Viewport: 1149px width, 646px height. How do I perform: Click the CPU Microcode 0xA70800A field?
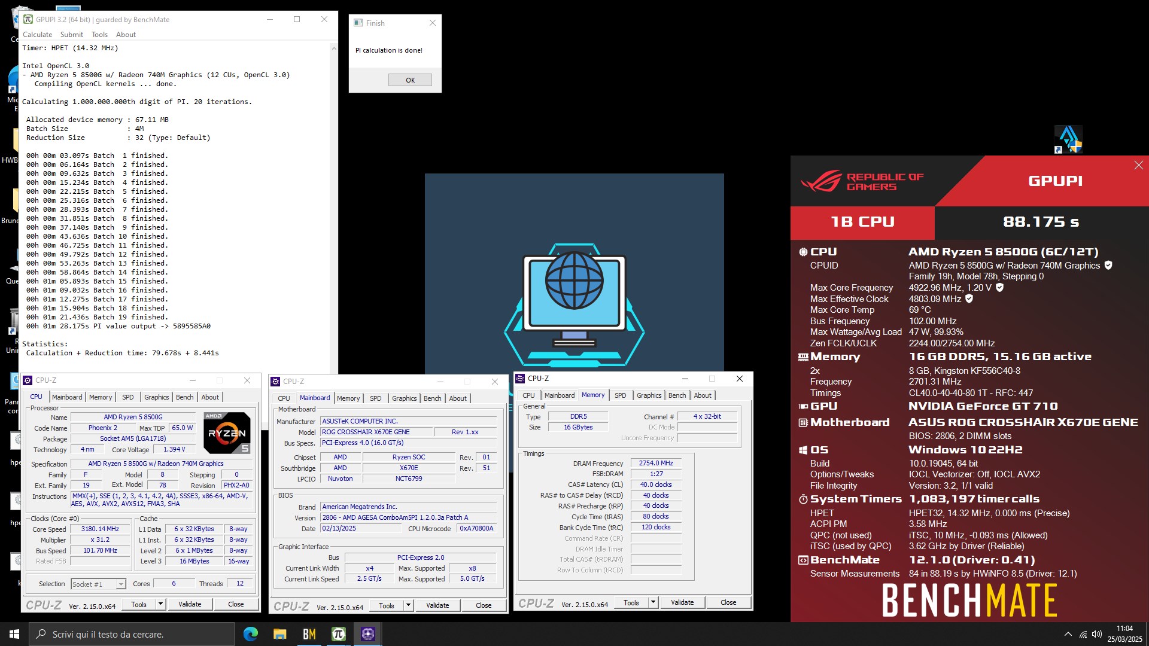tap(476, 529)
